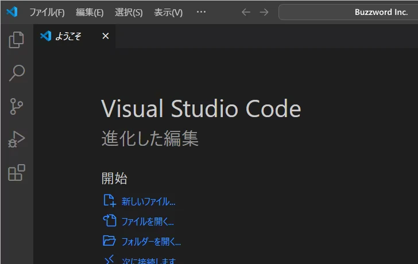Expand the overflow menu with three dots

201,12
